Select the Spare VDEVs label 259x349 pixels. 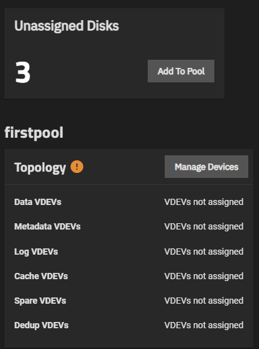(40, 301)
